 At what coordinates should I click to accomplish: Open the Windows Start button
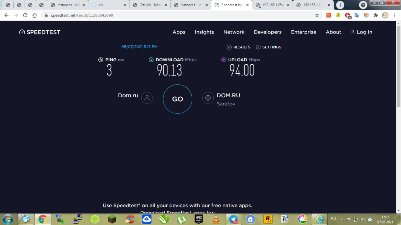(8, 219)
